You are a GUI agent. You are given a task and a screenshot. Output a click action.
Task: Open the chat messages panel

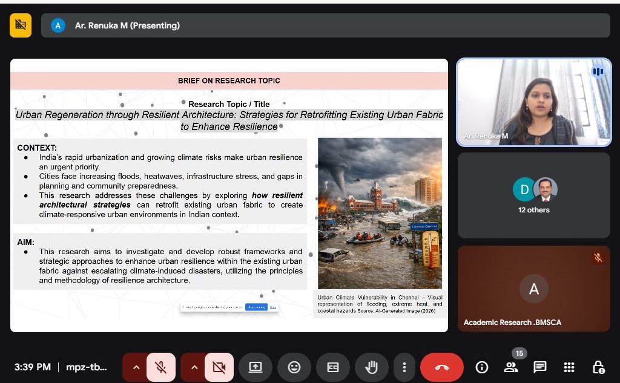[x=540, y=367]
